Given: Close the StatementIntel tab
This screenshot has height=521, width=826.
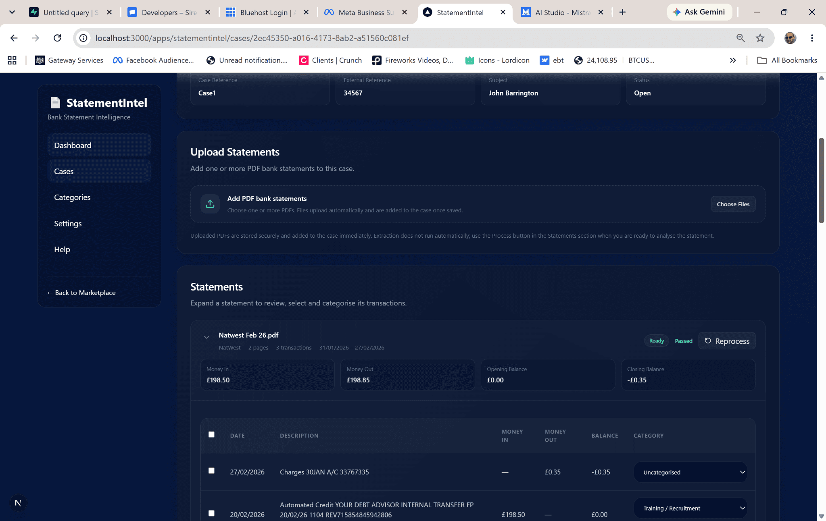Looking at the screenshot, I should (x=503, y=12).
